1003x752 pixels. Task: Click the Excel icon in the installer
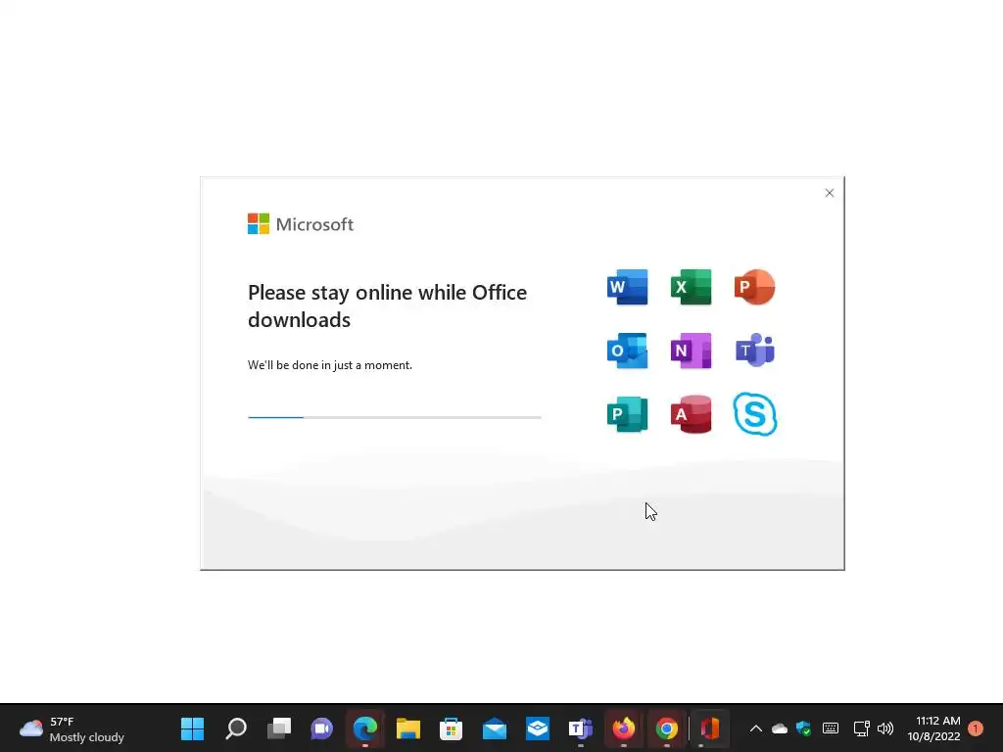click(x=691, y=287)
